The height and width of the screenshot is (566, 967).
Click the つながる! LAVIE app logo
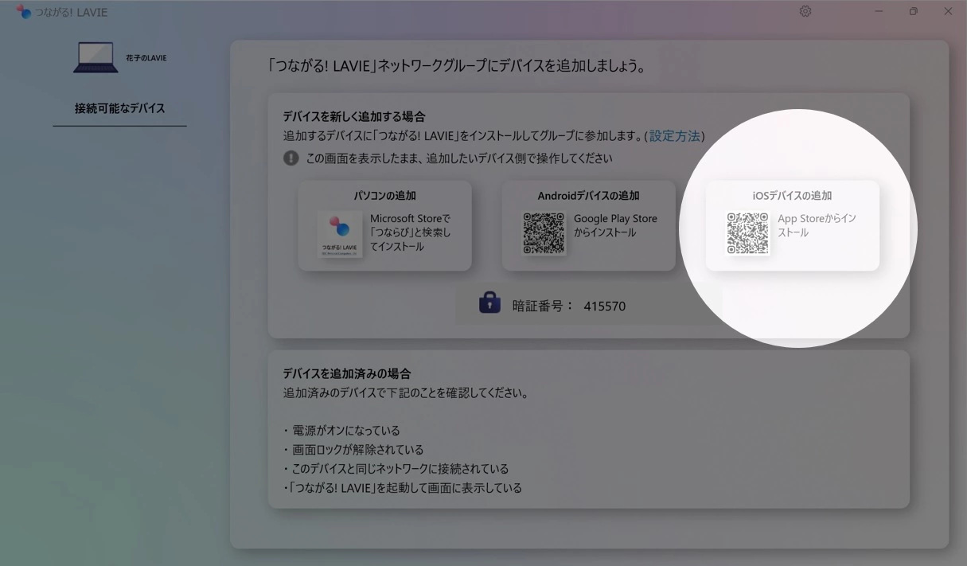click(x=24, y=12)
